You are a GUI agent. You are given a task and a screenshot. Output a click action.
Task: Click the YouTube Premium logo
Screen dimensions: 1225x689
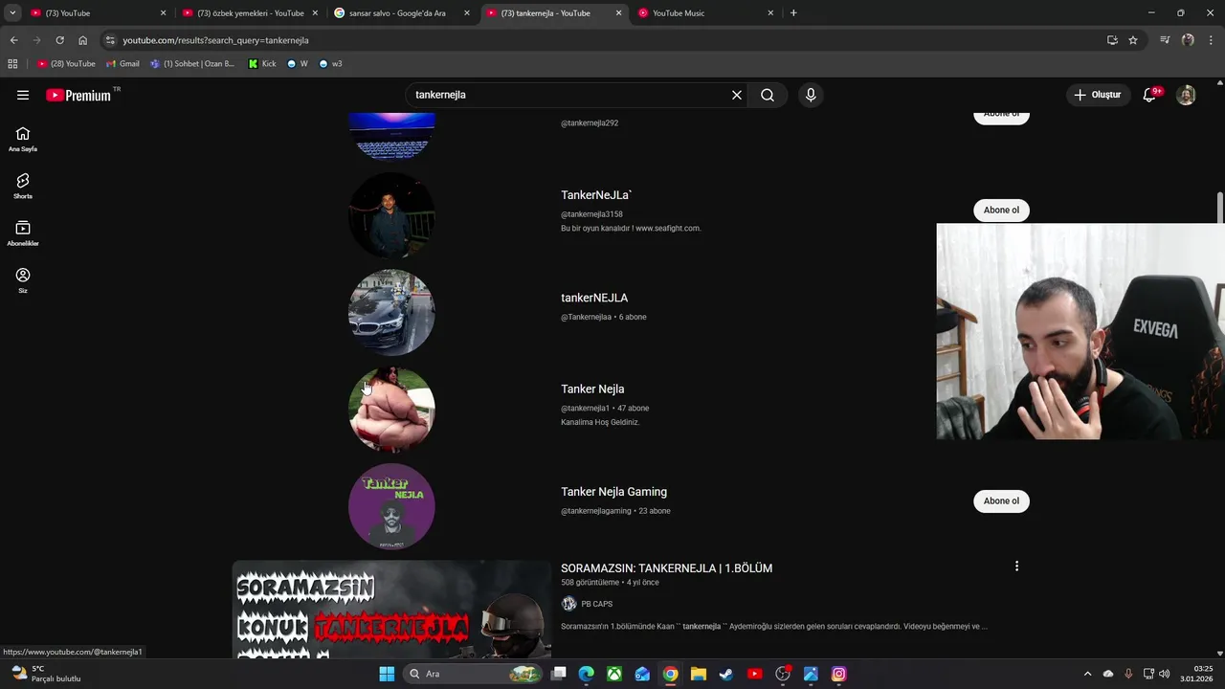pyautogui.click(x=78, y=95)
